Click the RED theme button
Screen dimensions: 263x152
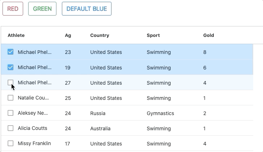pyautogui.click(x=13, y=9)
